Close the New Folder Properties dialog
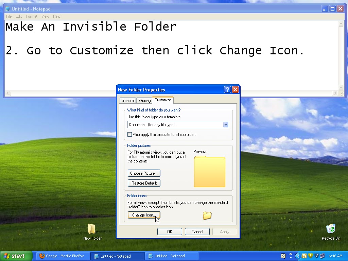 pyautogui.click(x=235, y=90)
